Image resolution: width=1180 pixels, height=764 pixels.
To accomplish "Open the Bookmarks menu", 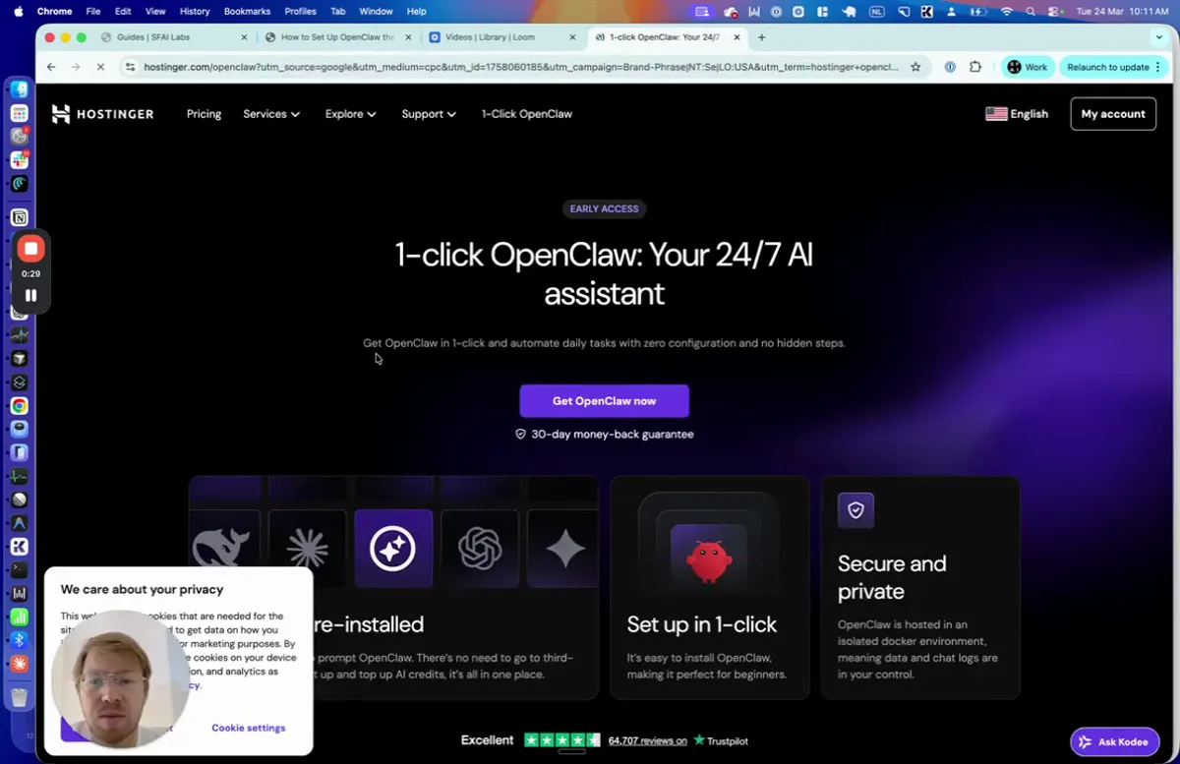I will 247,11.
